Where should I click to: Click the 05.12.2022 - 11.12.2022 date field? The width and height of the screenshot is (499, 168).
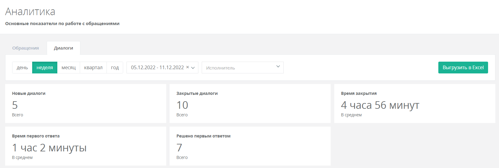pos(162,68)
